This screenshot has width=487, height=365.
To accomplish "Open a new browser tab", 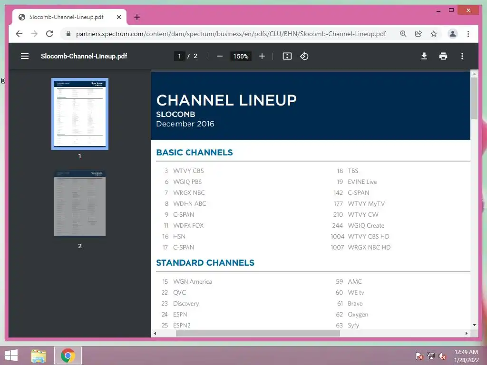I will (x=136, y=17).
